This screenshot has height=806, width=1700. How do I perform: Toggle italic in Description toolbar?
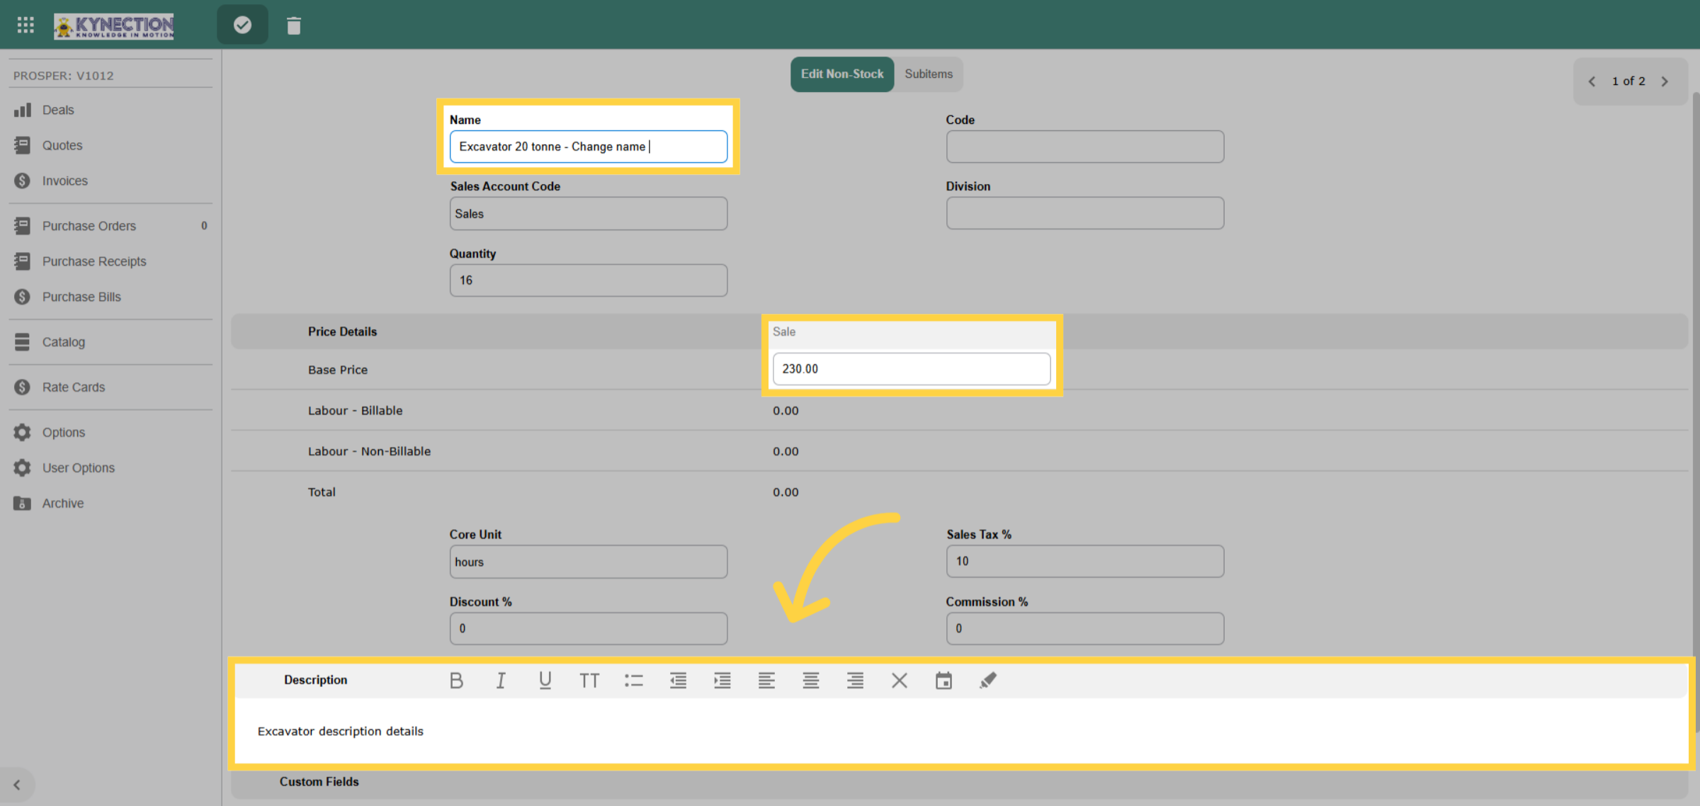[501, 681]
